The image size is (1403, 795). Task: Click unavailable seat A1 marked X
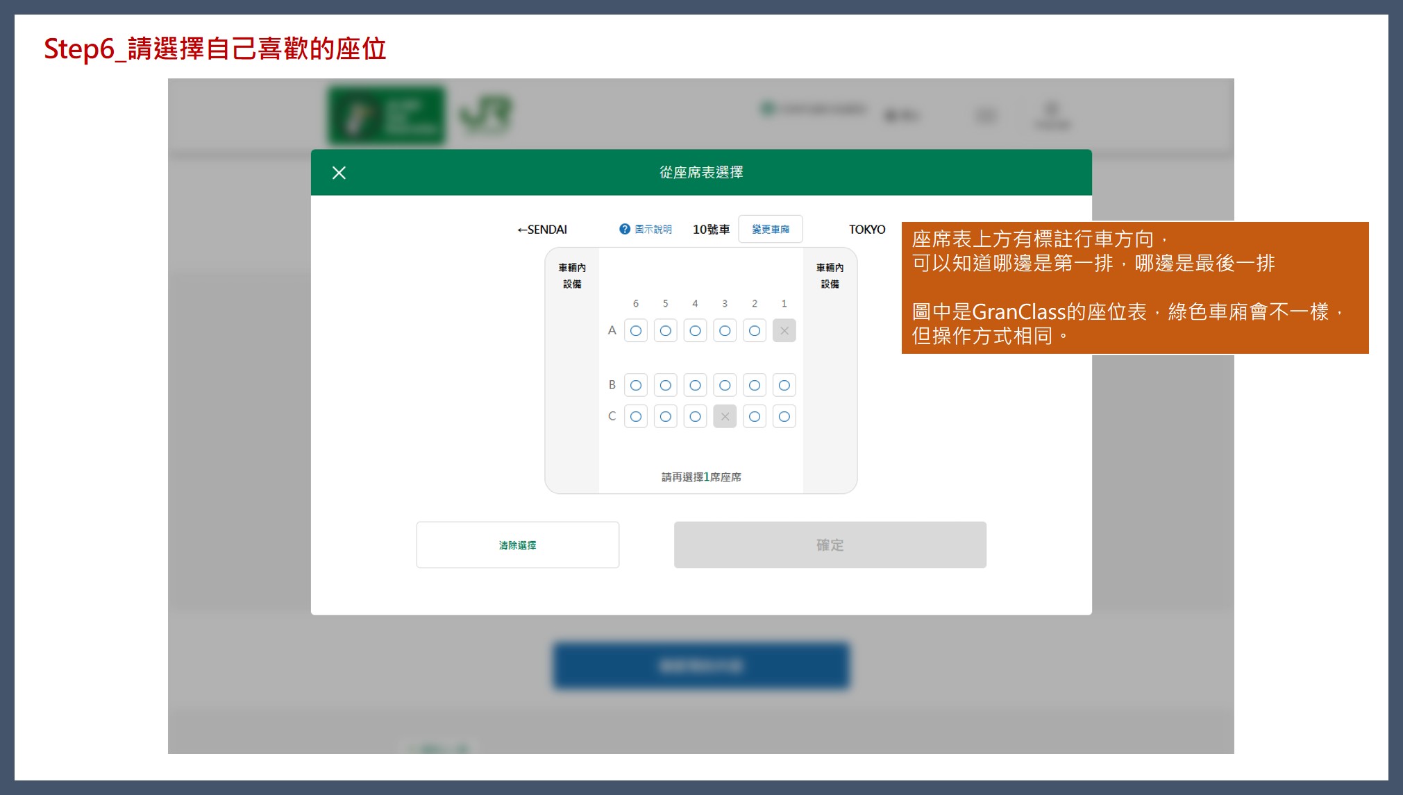coord(784,331)
